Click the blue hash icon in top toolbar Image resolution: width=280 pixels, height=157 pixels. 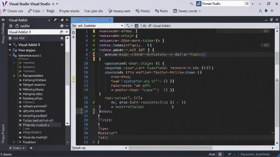(272, 11)
